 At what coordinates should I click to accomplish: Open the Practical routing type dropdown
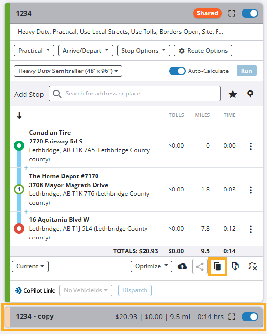point(34,51)
